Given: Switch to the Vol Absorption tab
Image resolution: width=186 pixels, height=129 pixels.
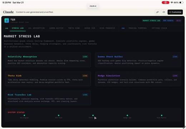Looking at the screenshot, I should 36,28.
